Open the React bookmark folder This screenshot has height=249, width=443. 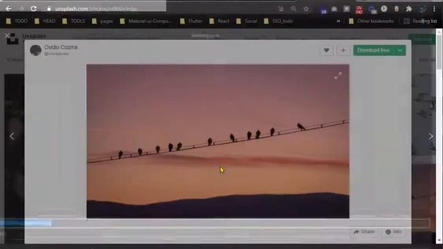tap(219, 21)
